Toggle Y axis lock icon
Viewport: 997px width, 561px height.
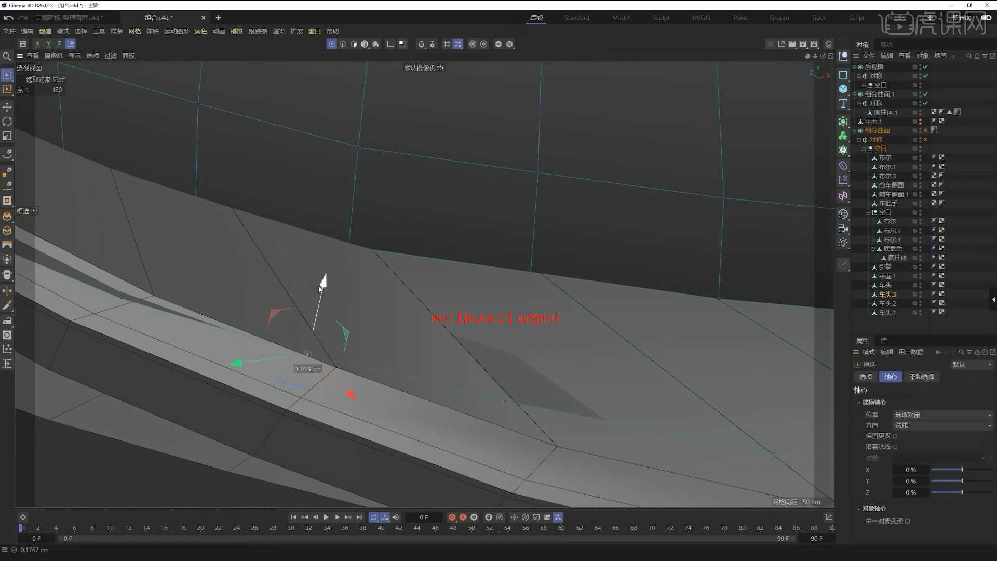point(48,44)
